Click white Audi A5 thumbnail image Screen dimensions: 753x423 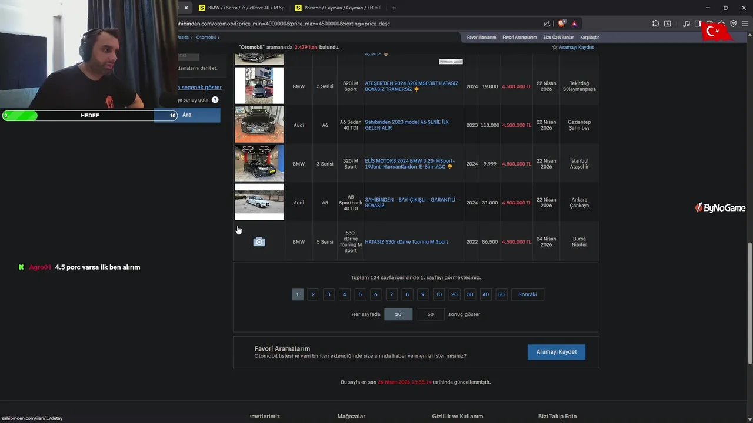tap(259, 202)
